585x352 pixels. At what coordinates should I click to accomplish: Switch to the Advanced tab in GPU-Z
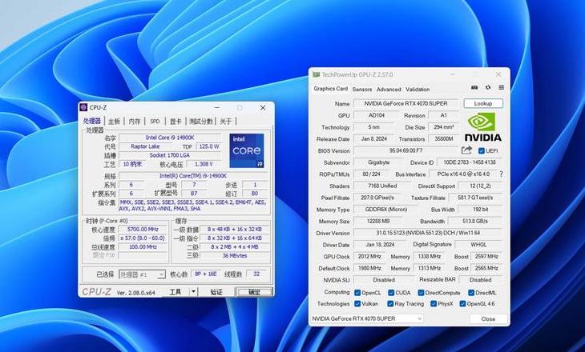point(389,90)
